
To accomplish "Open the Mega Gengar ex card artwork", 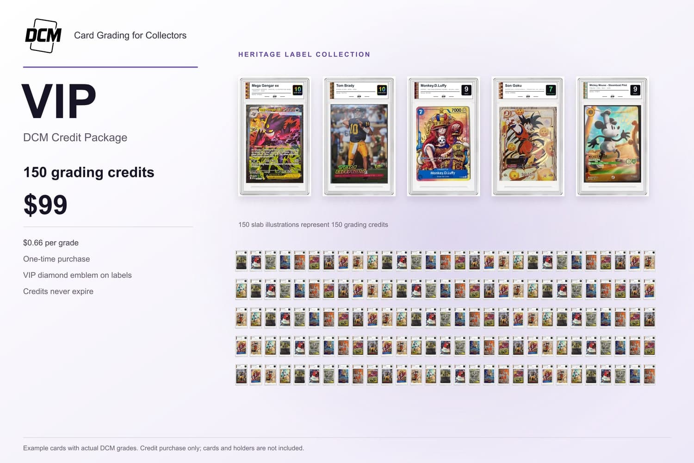I will click(274, 144).
